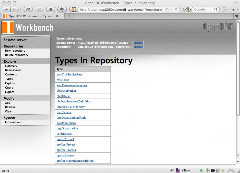240x173 pixels.
Task: Open void:Dataset type link
Action: coord(64,134)
